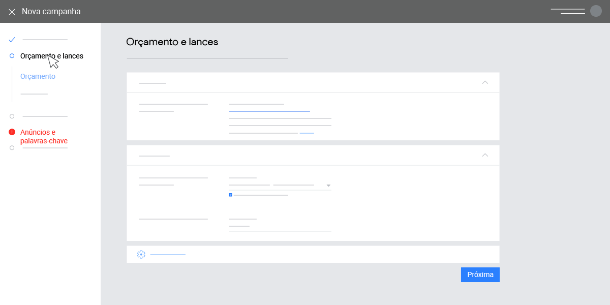Toggle the blue checkbox in second card
610x305 pixels.
coord(230,195)
